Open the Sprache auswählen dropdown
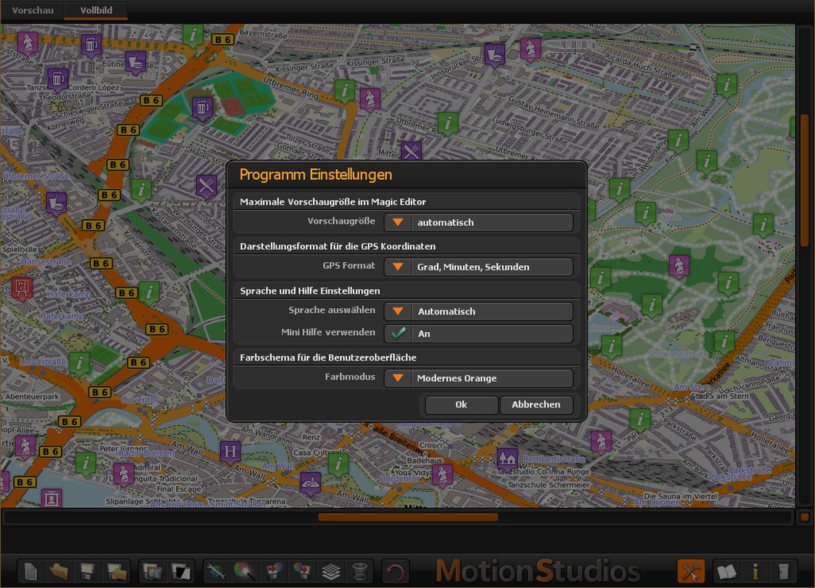 pyautogui.click(x=398, y=312)
